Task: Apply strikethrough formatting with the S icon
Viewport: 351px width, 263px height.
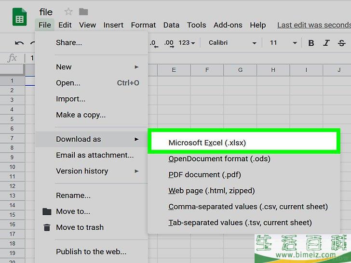Action: [341, 43]
